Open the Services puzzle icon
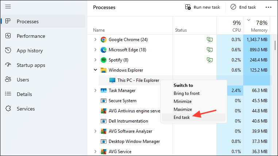 pyautogui.click(x=8, y=109)
